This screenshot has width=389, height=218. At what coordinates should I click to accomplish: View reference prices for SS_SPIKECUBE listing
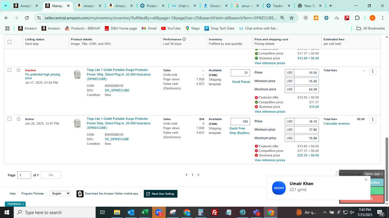click(x=270, y=160)
